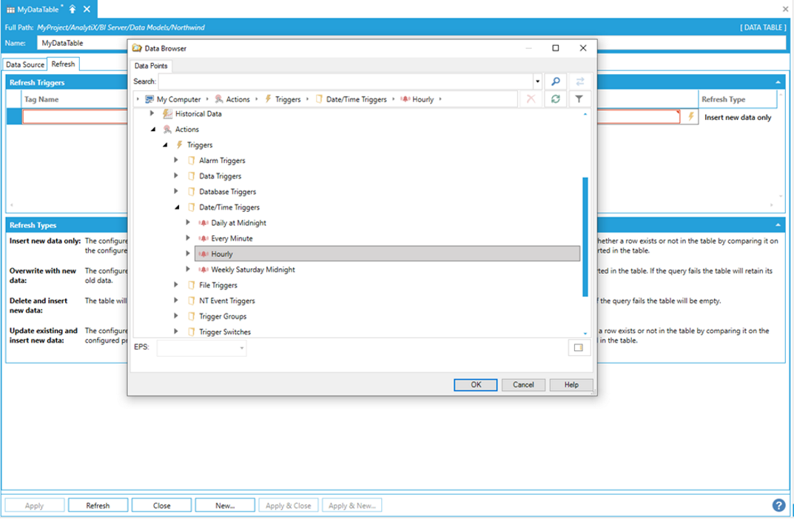This screenshot has height=519, width=794.
Task: Open the filter funnel icon
Action: [579, 99]
